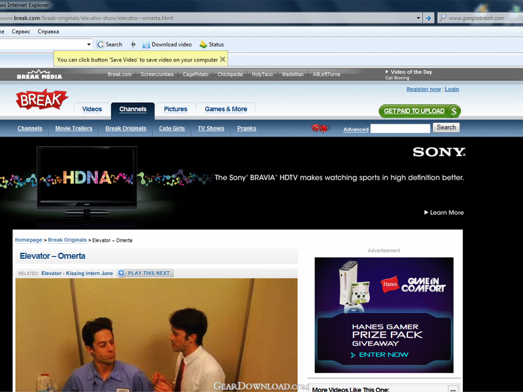
Task: Click the Register now link
Action: 424,89
